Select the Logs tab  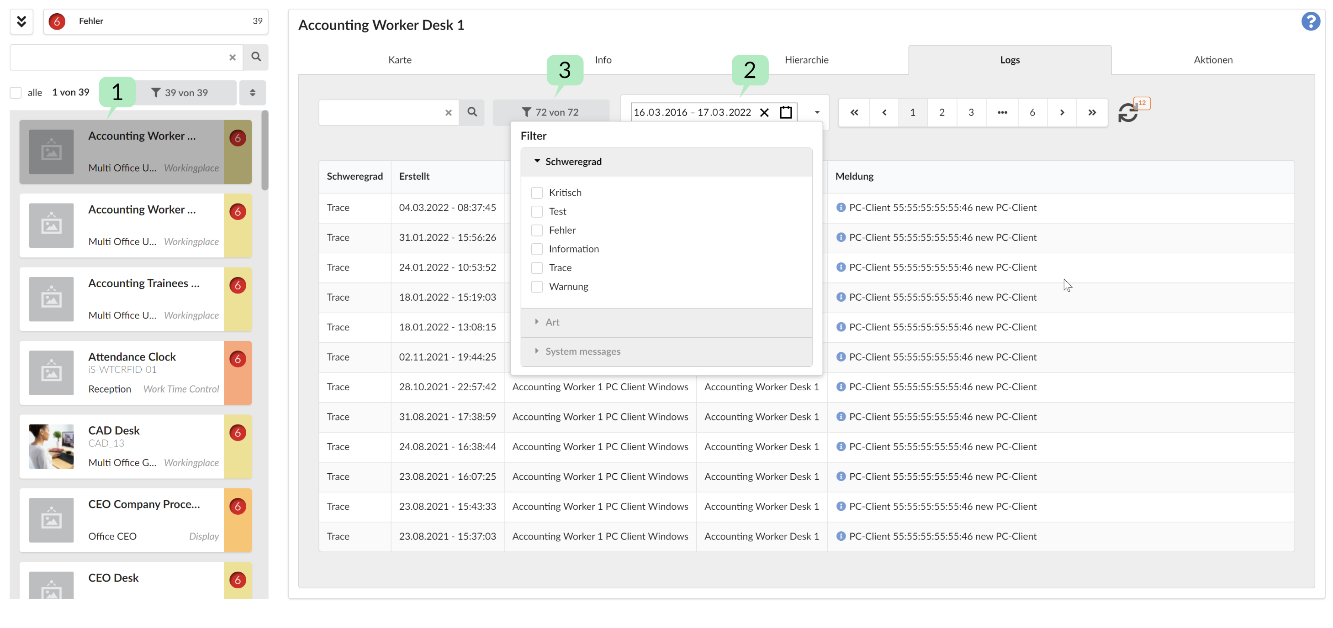point(1009,60)
